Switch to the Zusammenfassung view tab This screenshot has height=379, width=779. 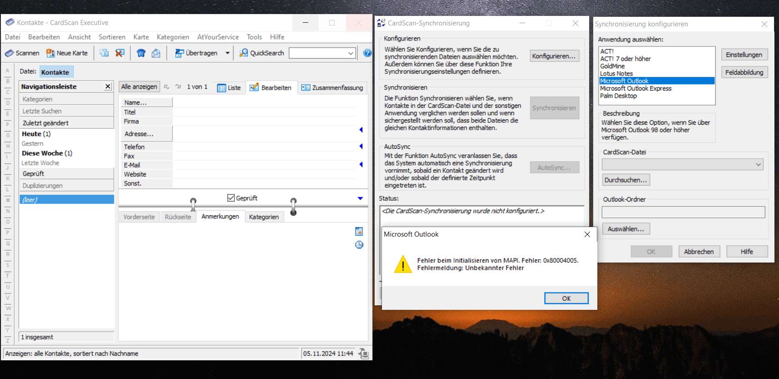332,87
